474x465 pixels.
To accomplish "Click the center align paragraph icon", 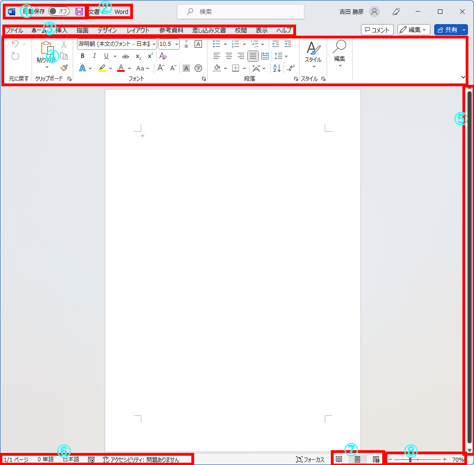I will 228,56.
